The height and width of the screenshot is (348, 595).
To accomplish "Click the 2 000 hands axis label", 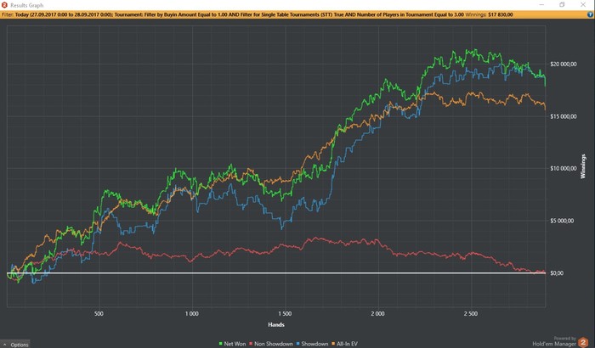I will (x=377, y=313).
